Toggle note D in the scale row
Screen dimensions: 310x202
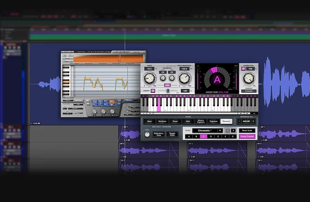[211, 136]
